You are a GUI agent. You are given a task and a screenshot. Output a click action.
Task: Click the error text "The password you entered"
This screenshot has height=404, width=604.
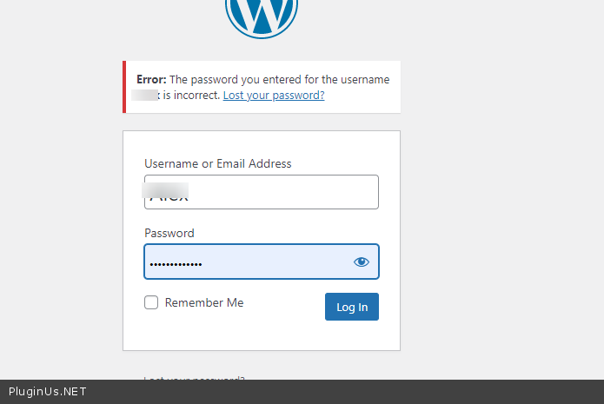coord(229,79)
